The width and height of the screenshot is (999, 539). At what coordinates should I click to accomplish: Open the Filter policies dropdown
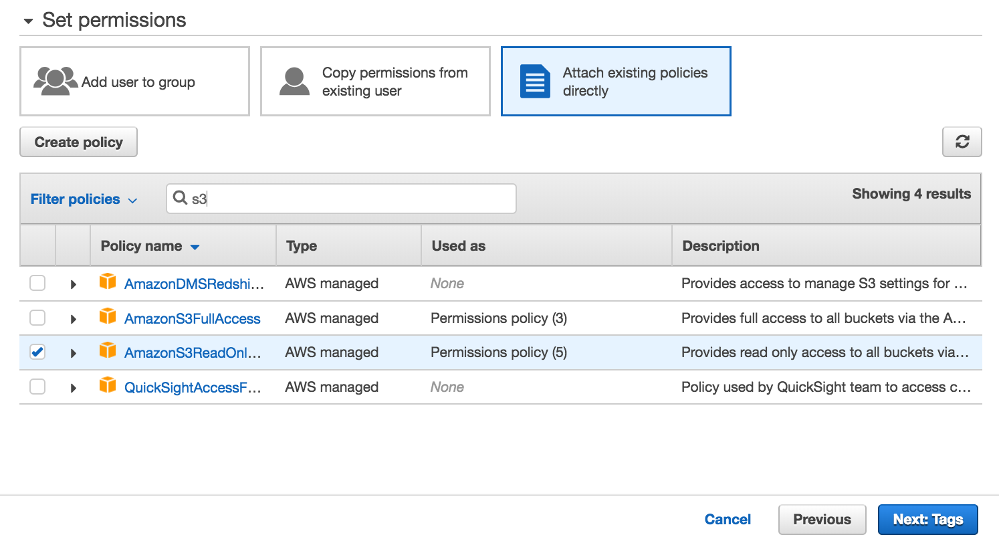point(82,198)
